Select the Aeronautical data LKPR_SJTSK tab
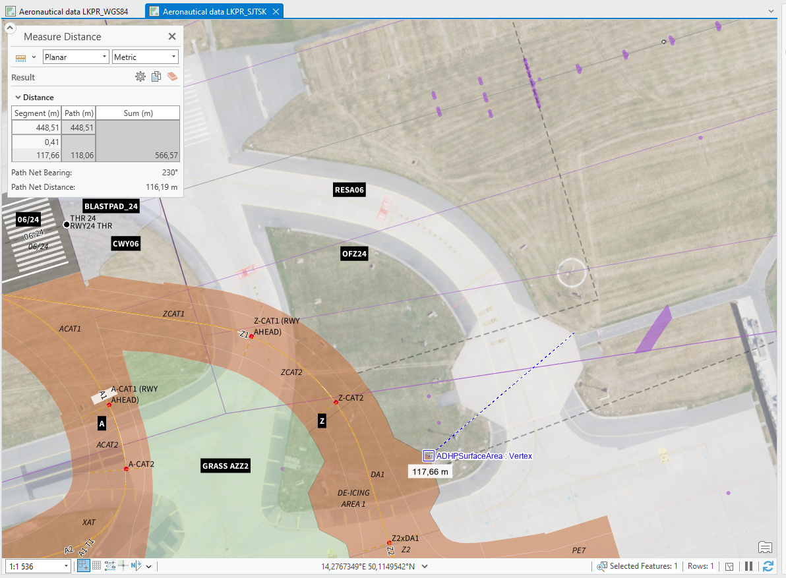 [x=214, y=11]
